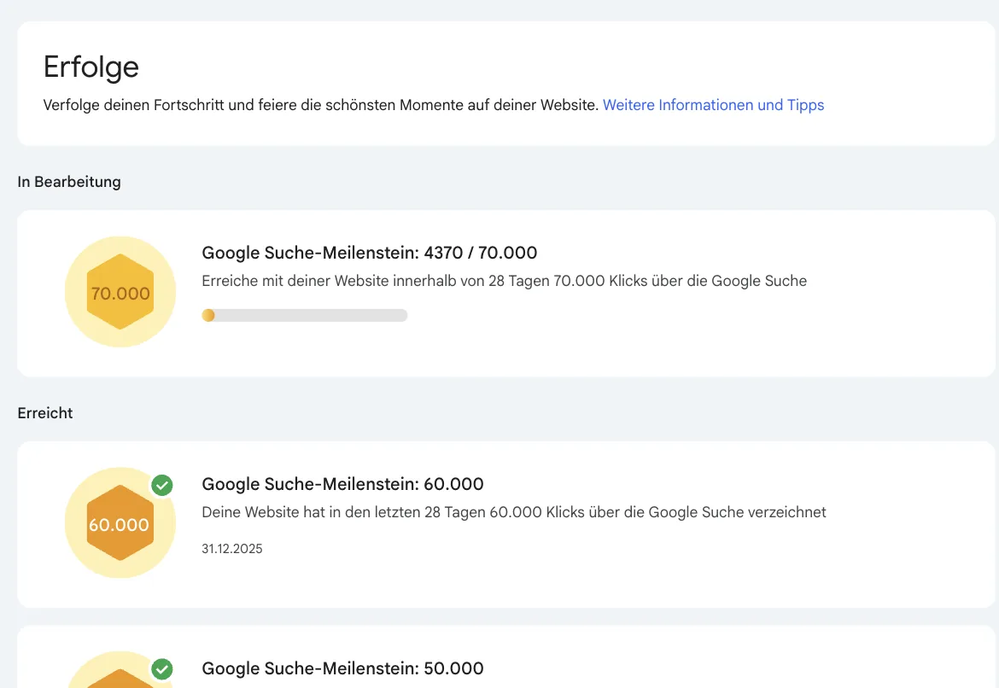Click green checkmark on 60.000 badge
This screenshot has height=688, width=999.
click(x=162, y=486)
